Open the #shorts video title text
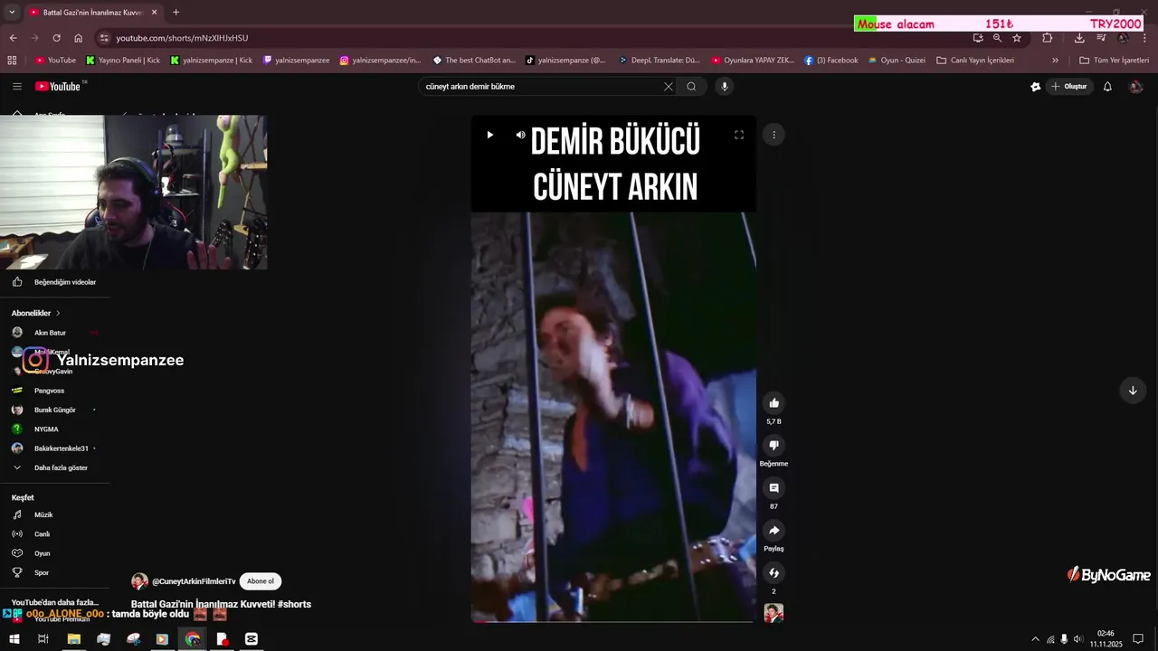The width and height of the screenshot is (1158, 651). click(x=221, y=604)
